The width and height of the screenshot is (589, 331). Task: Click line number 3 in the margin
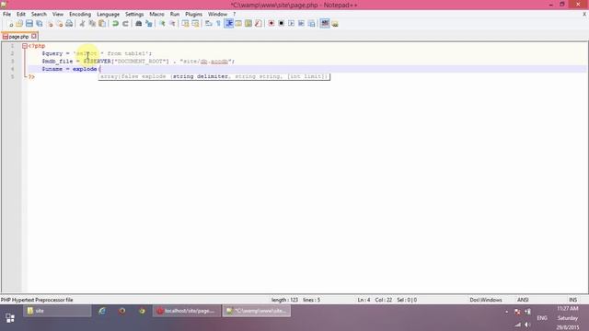pyautogui.click(x=12, y=62)
